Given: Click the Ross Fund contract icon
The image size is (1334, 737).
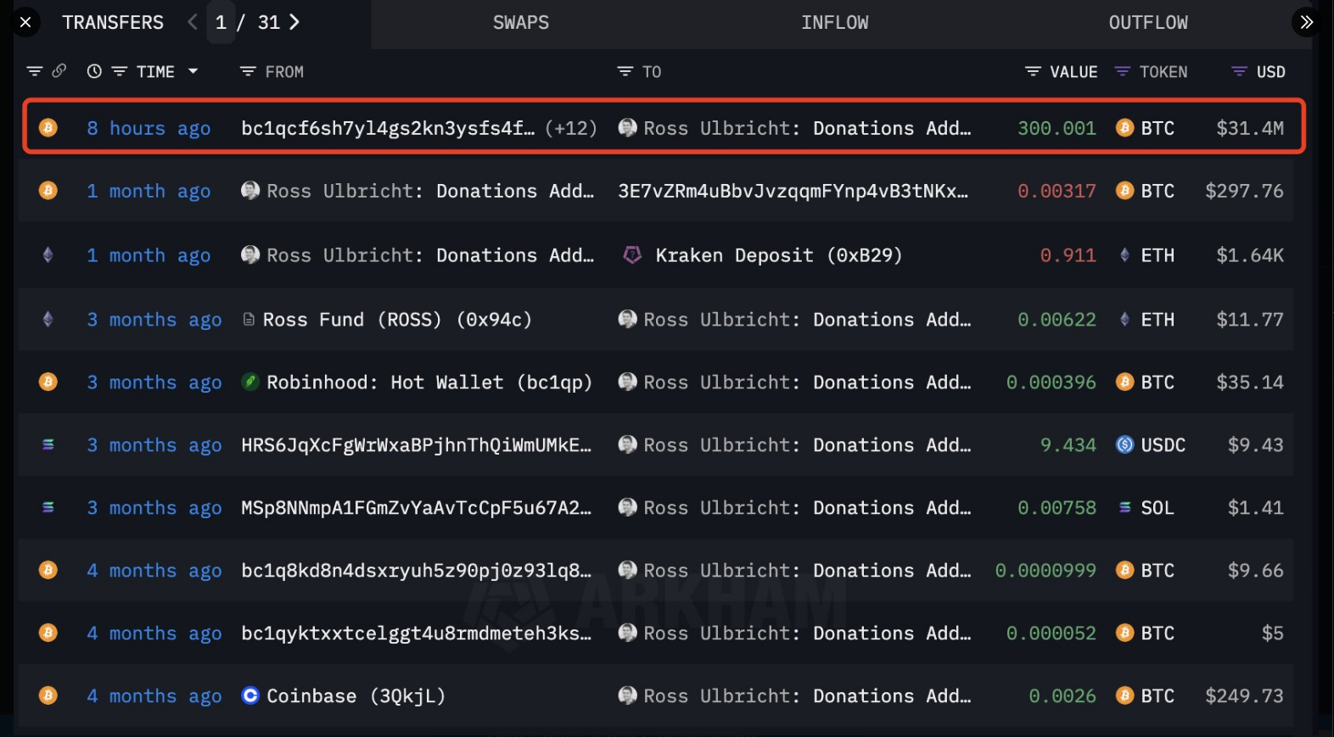Looking at the screenshot, I should (x=249, y=320).
